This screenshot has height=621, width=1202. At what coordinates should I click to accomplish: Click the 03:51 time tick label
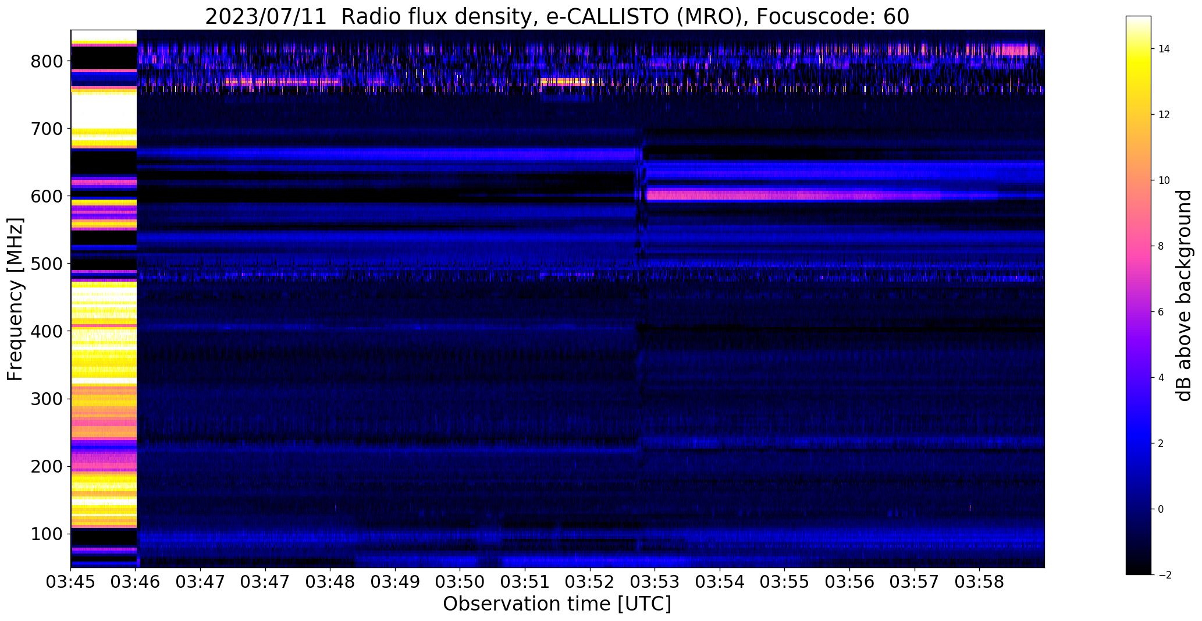coord(525,582)
